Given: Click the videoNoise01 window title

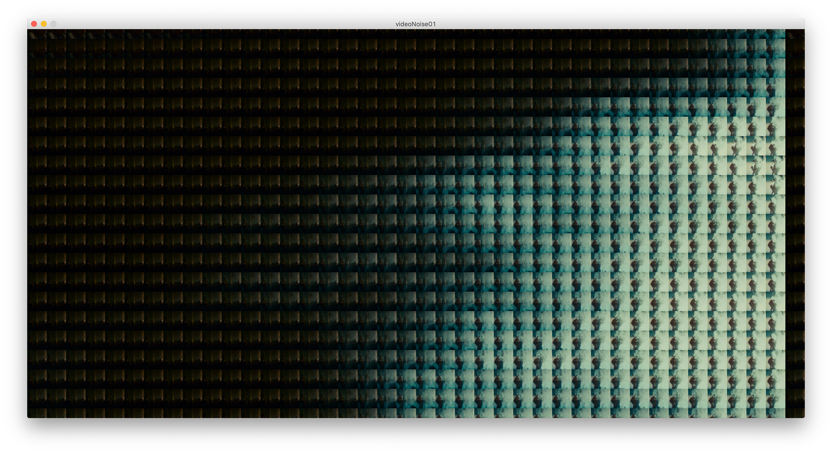Looking at the screenshot, I should coord(416,24).
